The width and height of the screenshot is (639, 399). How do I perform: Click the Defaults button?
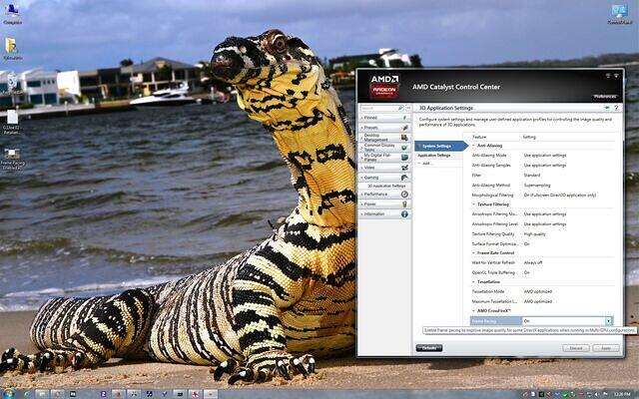tap(428, 348)
